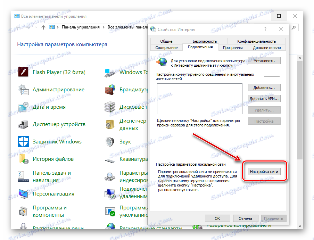
Task: Click the up arrow navigation button
Action: pos(43,27)
